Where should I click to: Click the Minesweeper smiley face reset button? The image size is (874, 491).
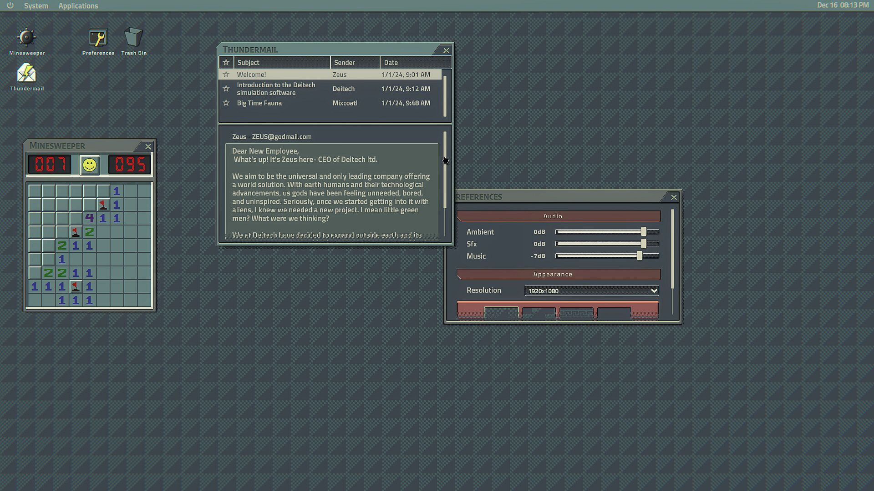90,165
